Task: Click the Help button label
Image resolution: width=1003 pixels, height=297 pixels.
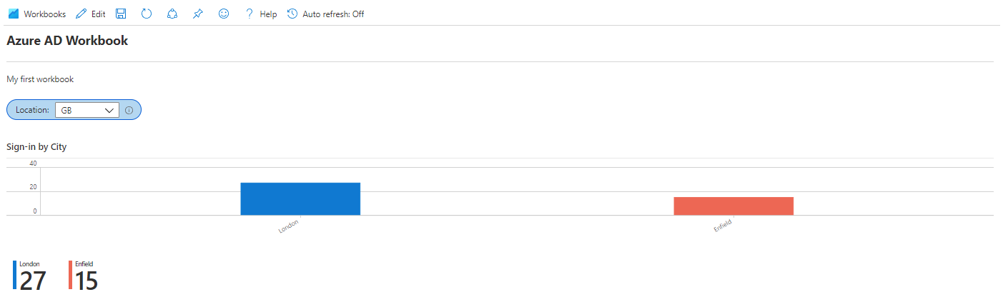Action: click(x=268, y=14)
